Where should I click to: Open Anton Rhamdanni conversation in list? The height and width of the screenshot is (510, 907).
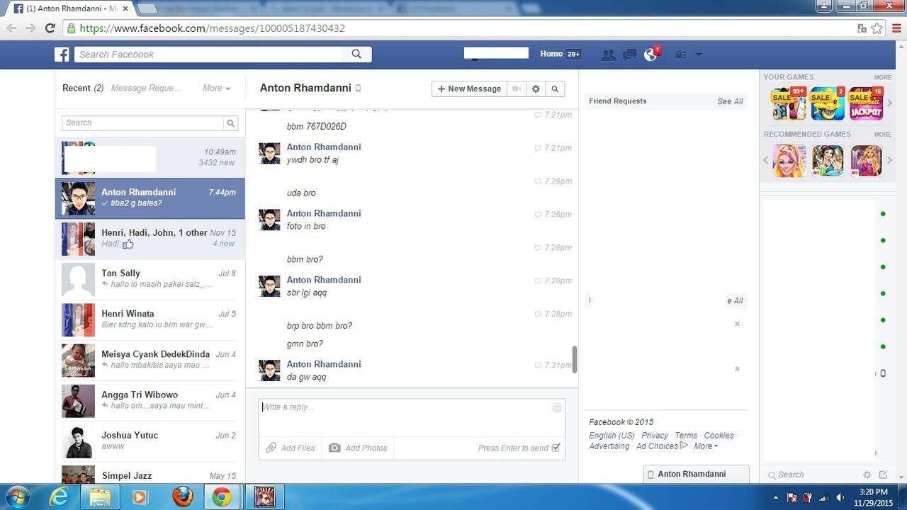[150, 198]
